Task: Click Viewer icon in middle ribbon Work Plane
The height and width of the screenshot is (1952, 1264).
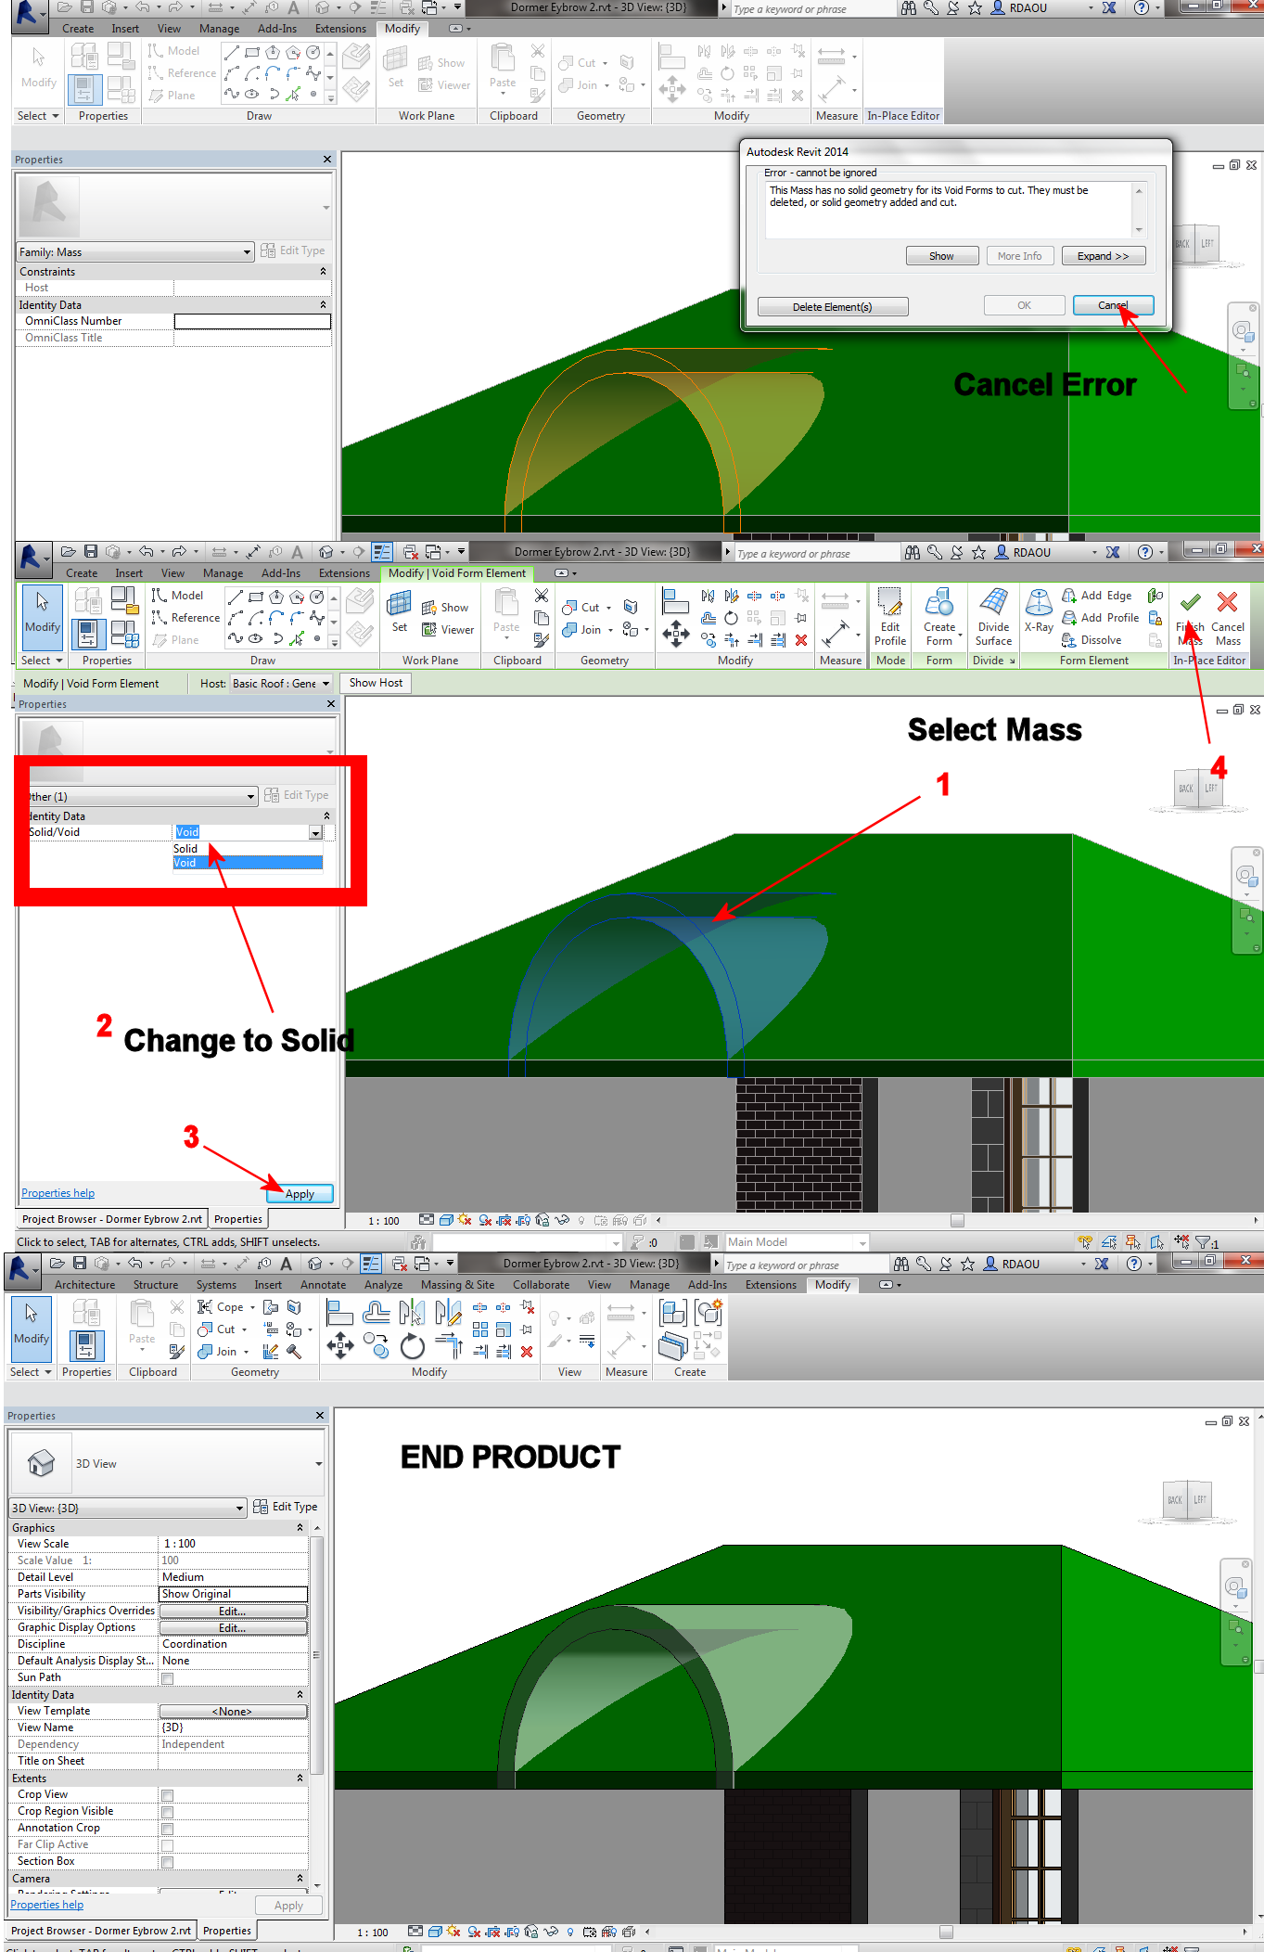Action: click(448, 630)
